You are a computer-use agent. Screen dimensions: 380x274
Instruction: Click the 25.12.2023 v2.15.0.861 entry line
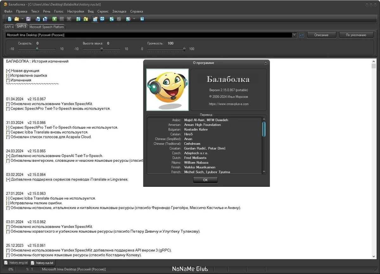[x=26, y=246]
